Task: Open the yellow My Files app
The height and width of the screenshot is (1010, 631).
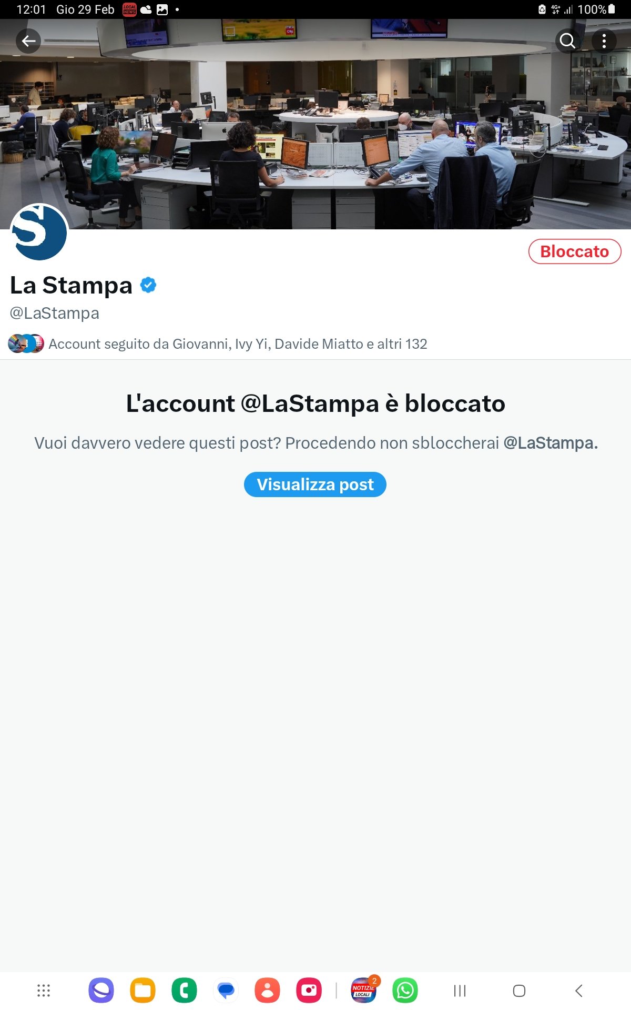Action: [x=143, y=991]
